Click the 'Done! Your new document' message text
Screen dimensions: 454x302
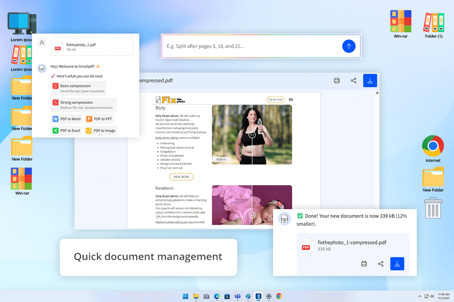tap(352, 220)
